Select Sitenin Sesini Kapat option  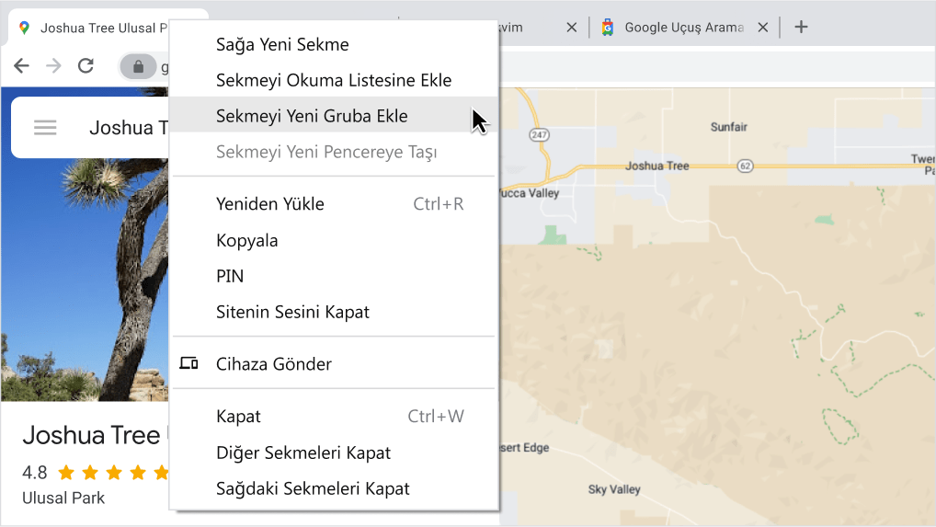coord(292,312)
